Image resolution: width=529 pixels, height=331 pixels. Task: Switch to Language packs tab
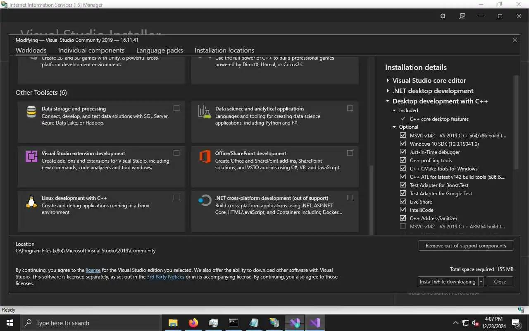pyautogui.click(x=160, y=50)
